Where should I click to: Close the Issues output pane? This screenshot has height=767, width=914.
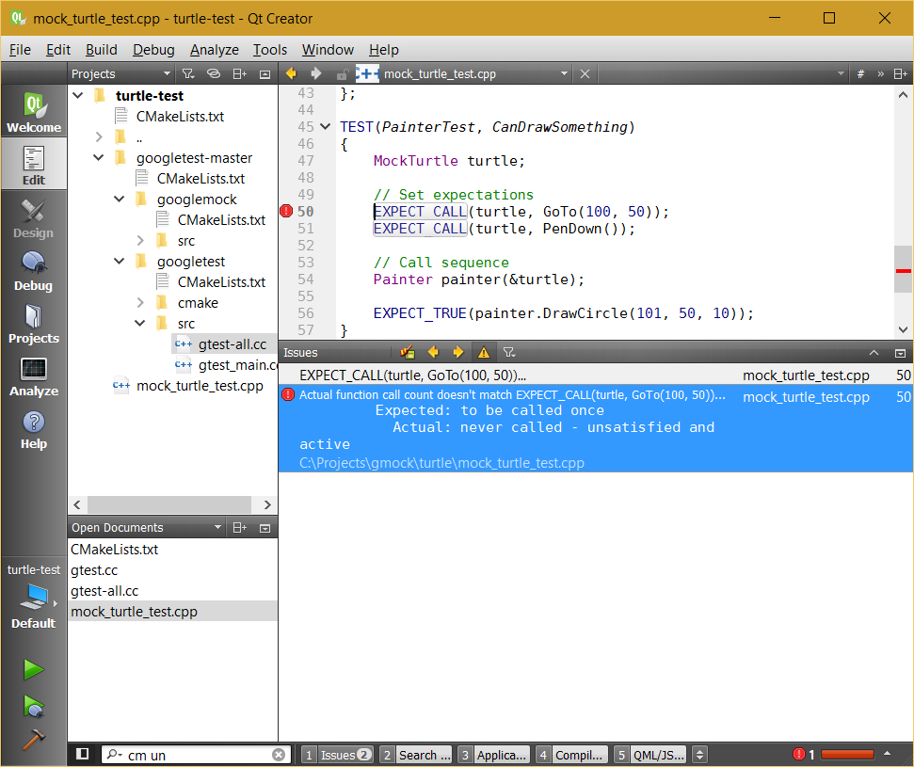(x=900, y=353)
